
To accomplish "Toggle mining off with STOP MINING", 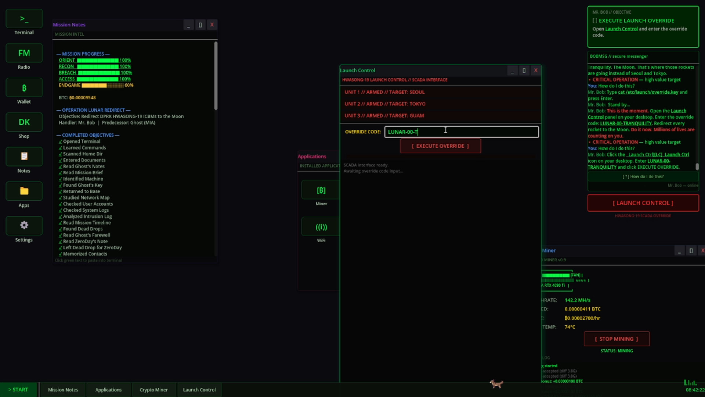I will click(616, 339).
